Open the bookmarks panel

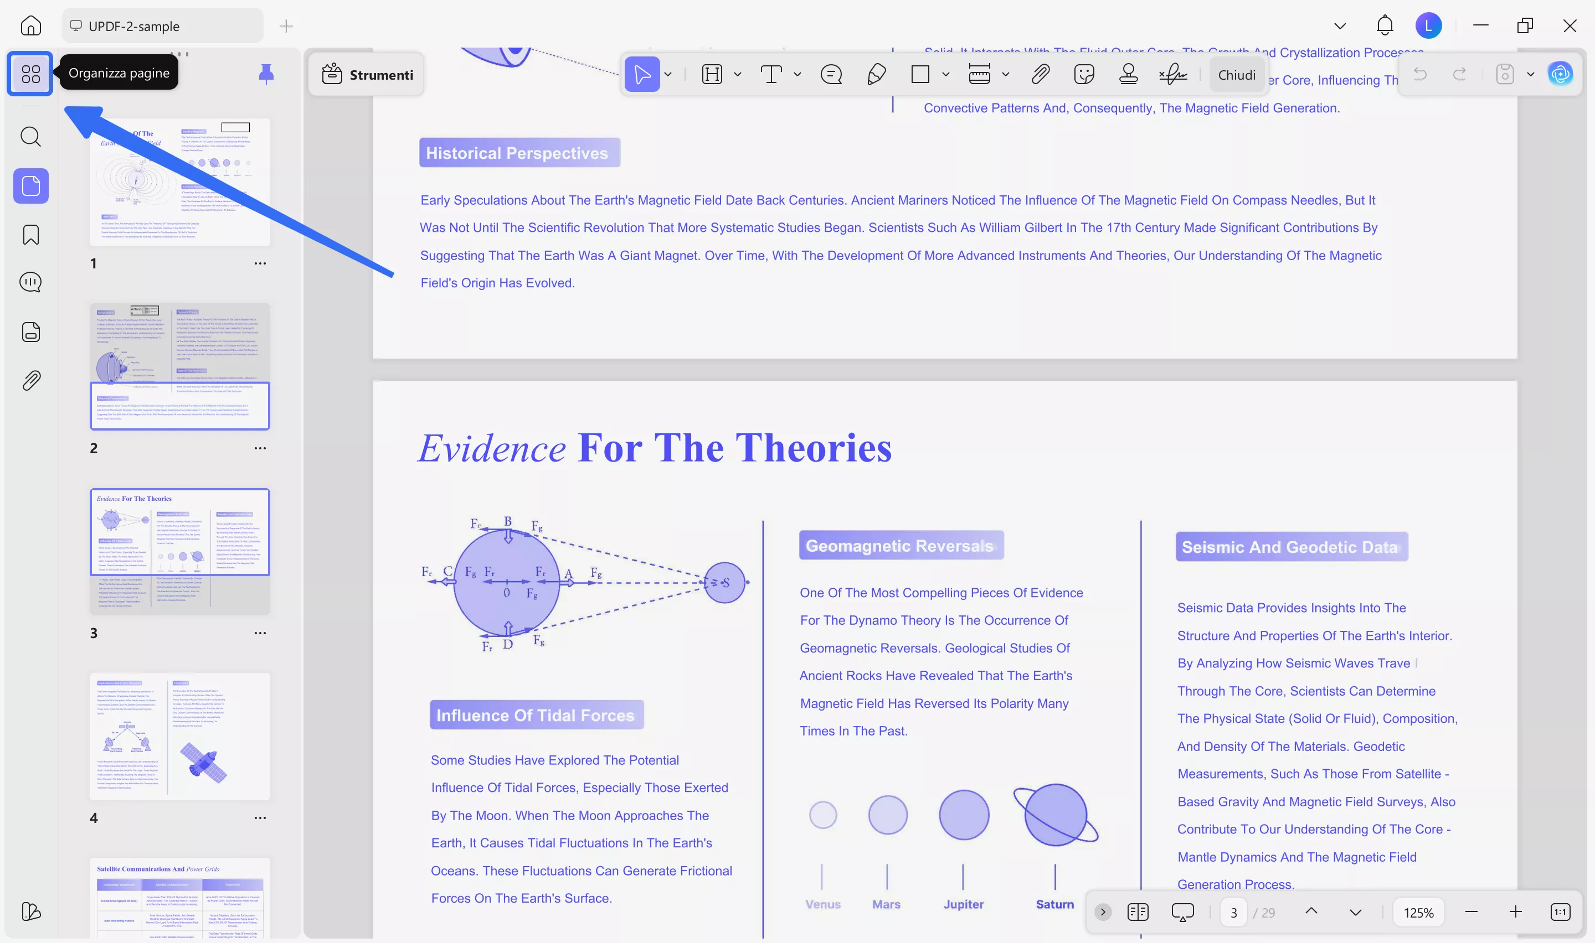pos(30,235)
